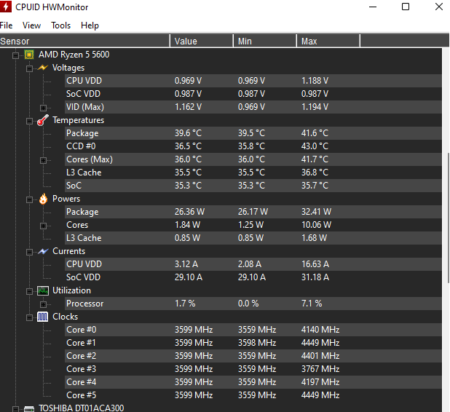Click the Powers group label
The height and width of the screenshot is (412, 450).
point(66,199)
